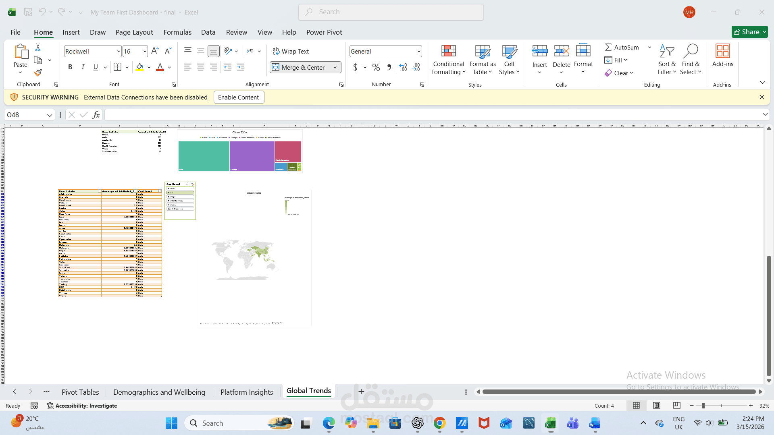Click the Add-ins icon
Viewport: 774px width, 435px height.
point(722,51)
